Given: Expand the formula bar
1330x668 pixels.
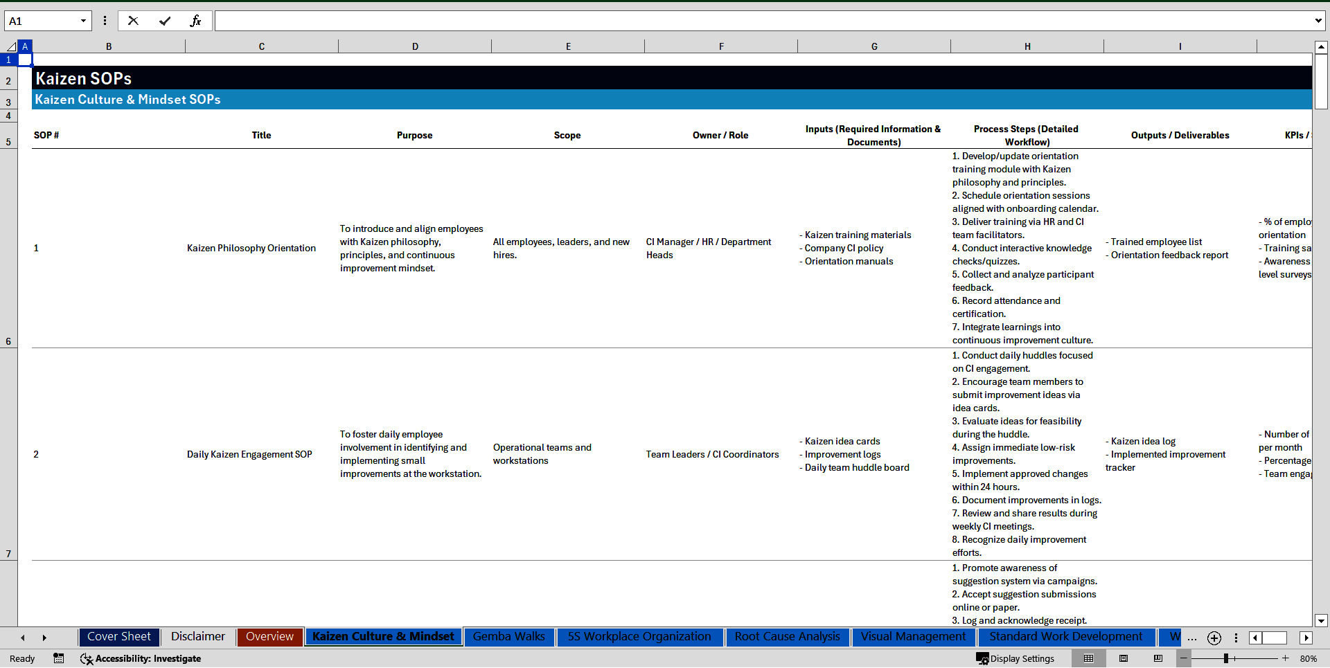Looking at the screenshot, I should (1318, 21).
